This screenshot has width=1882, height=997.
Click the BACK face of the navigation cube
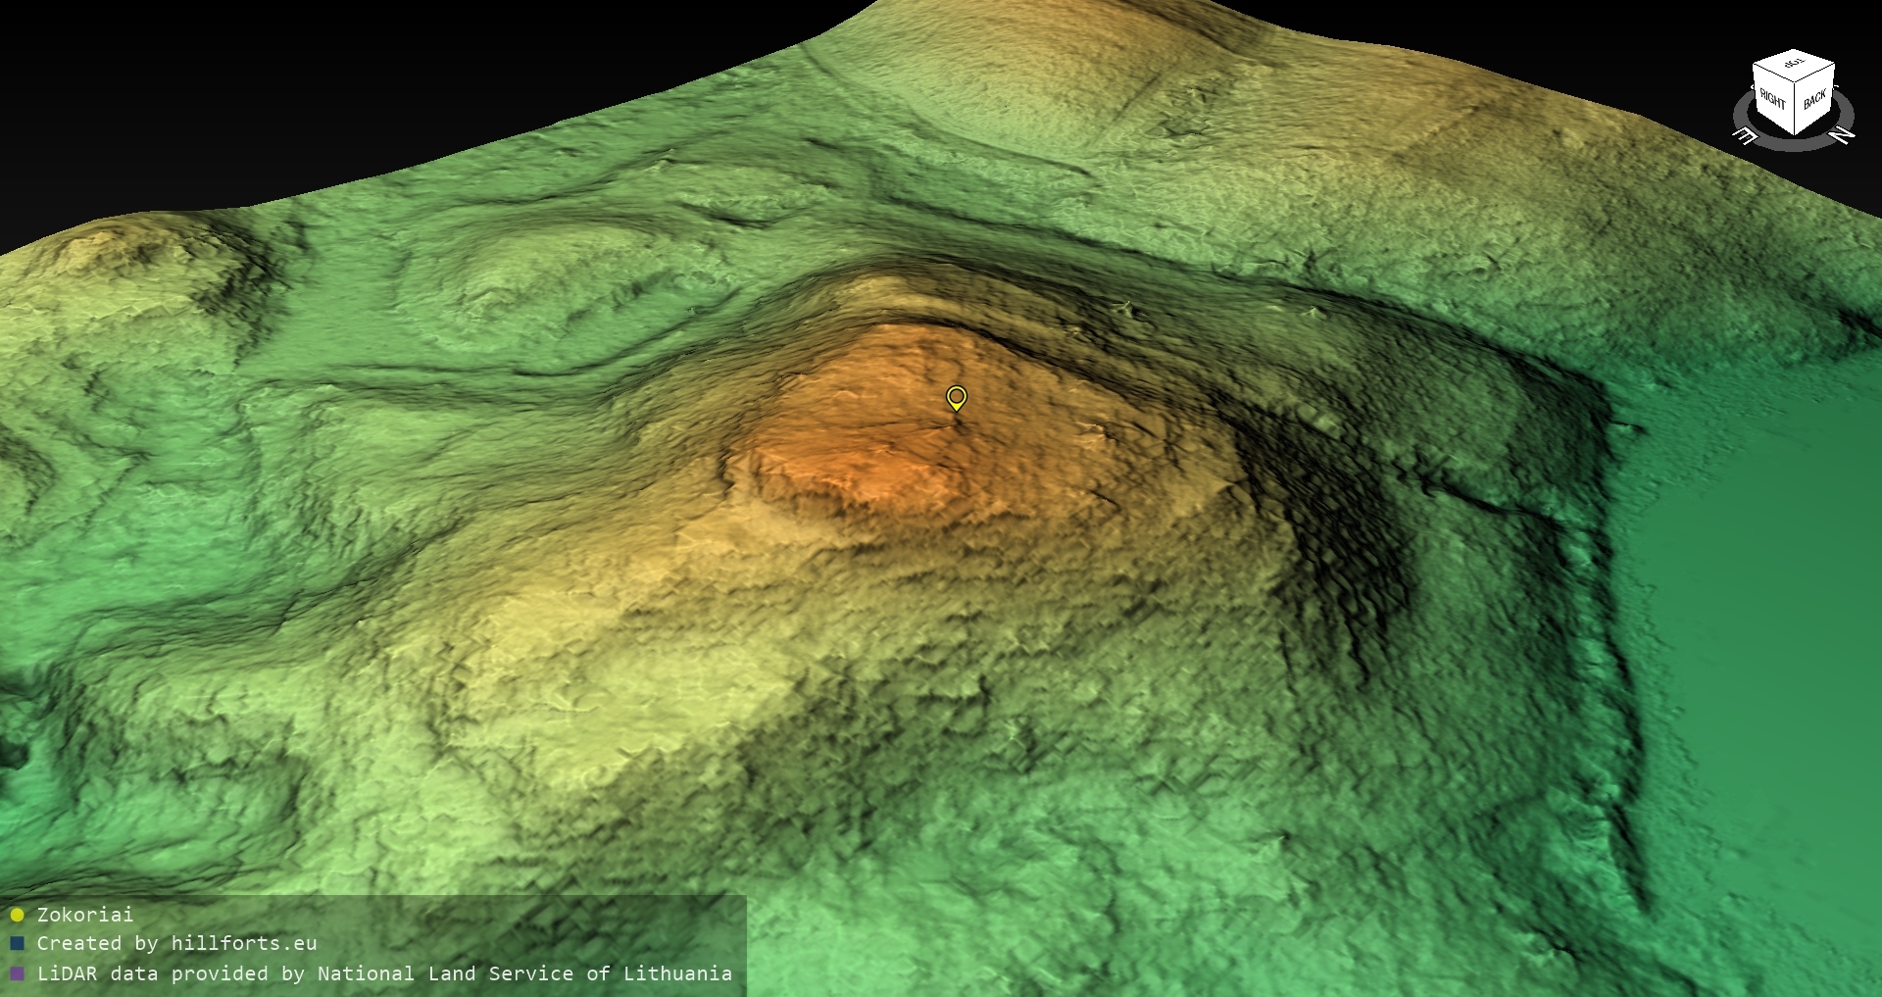pos(1814,98)
